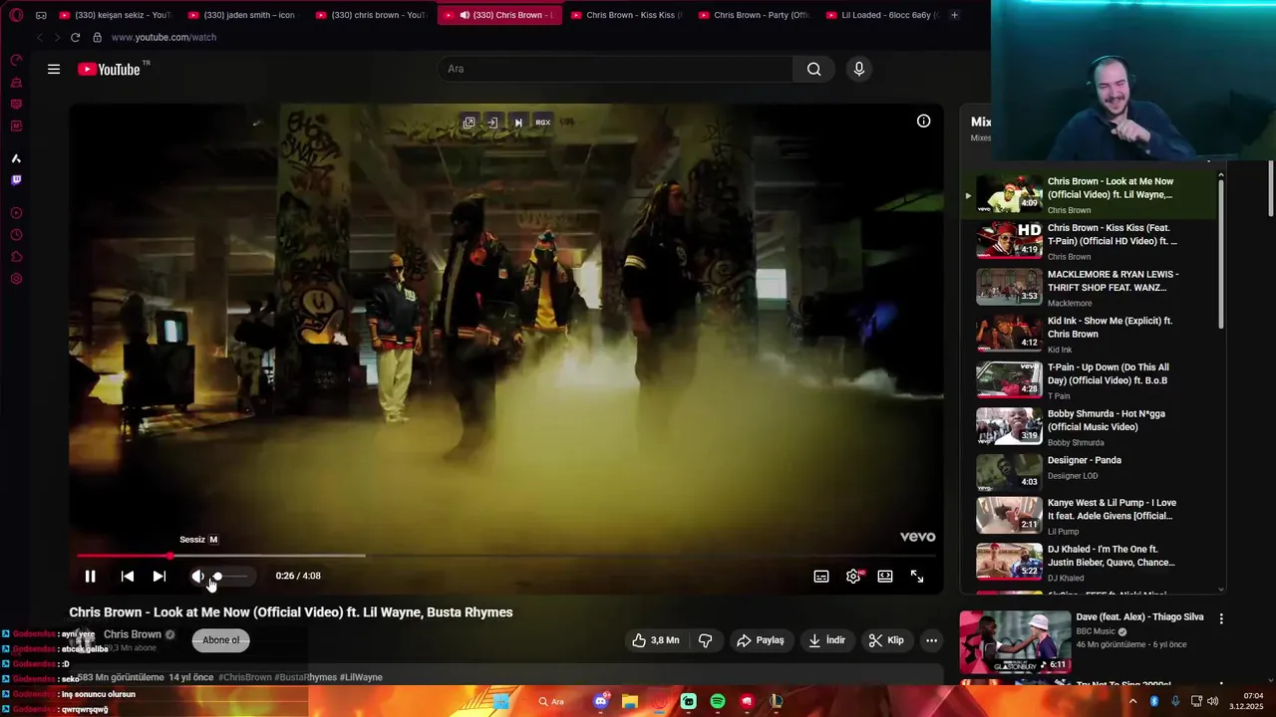Mute the video with speaker icon

click(197, 576)
